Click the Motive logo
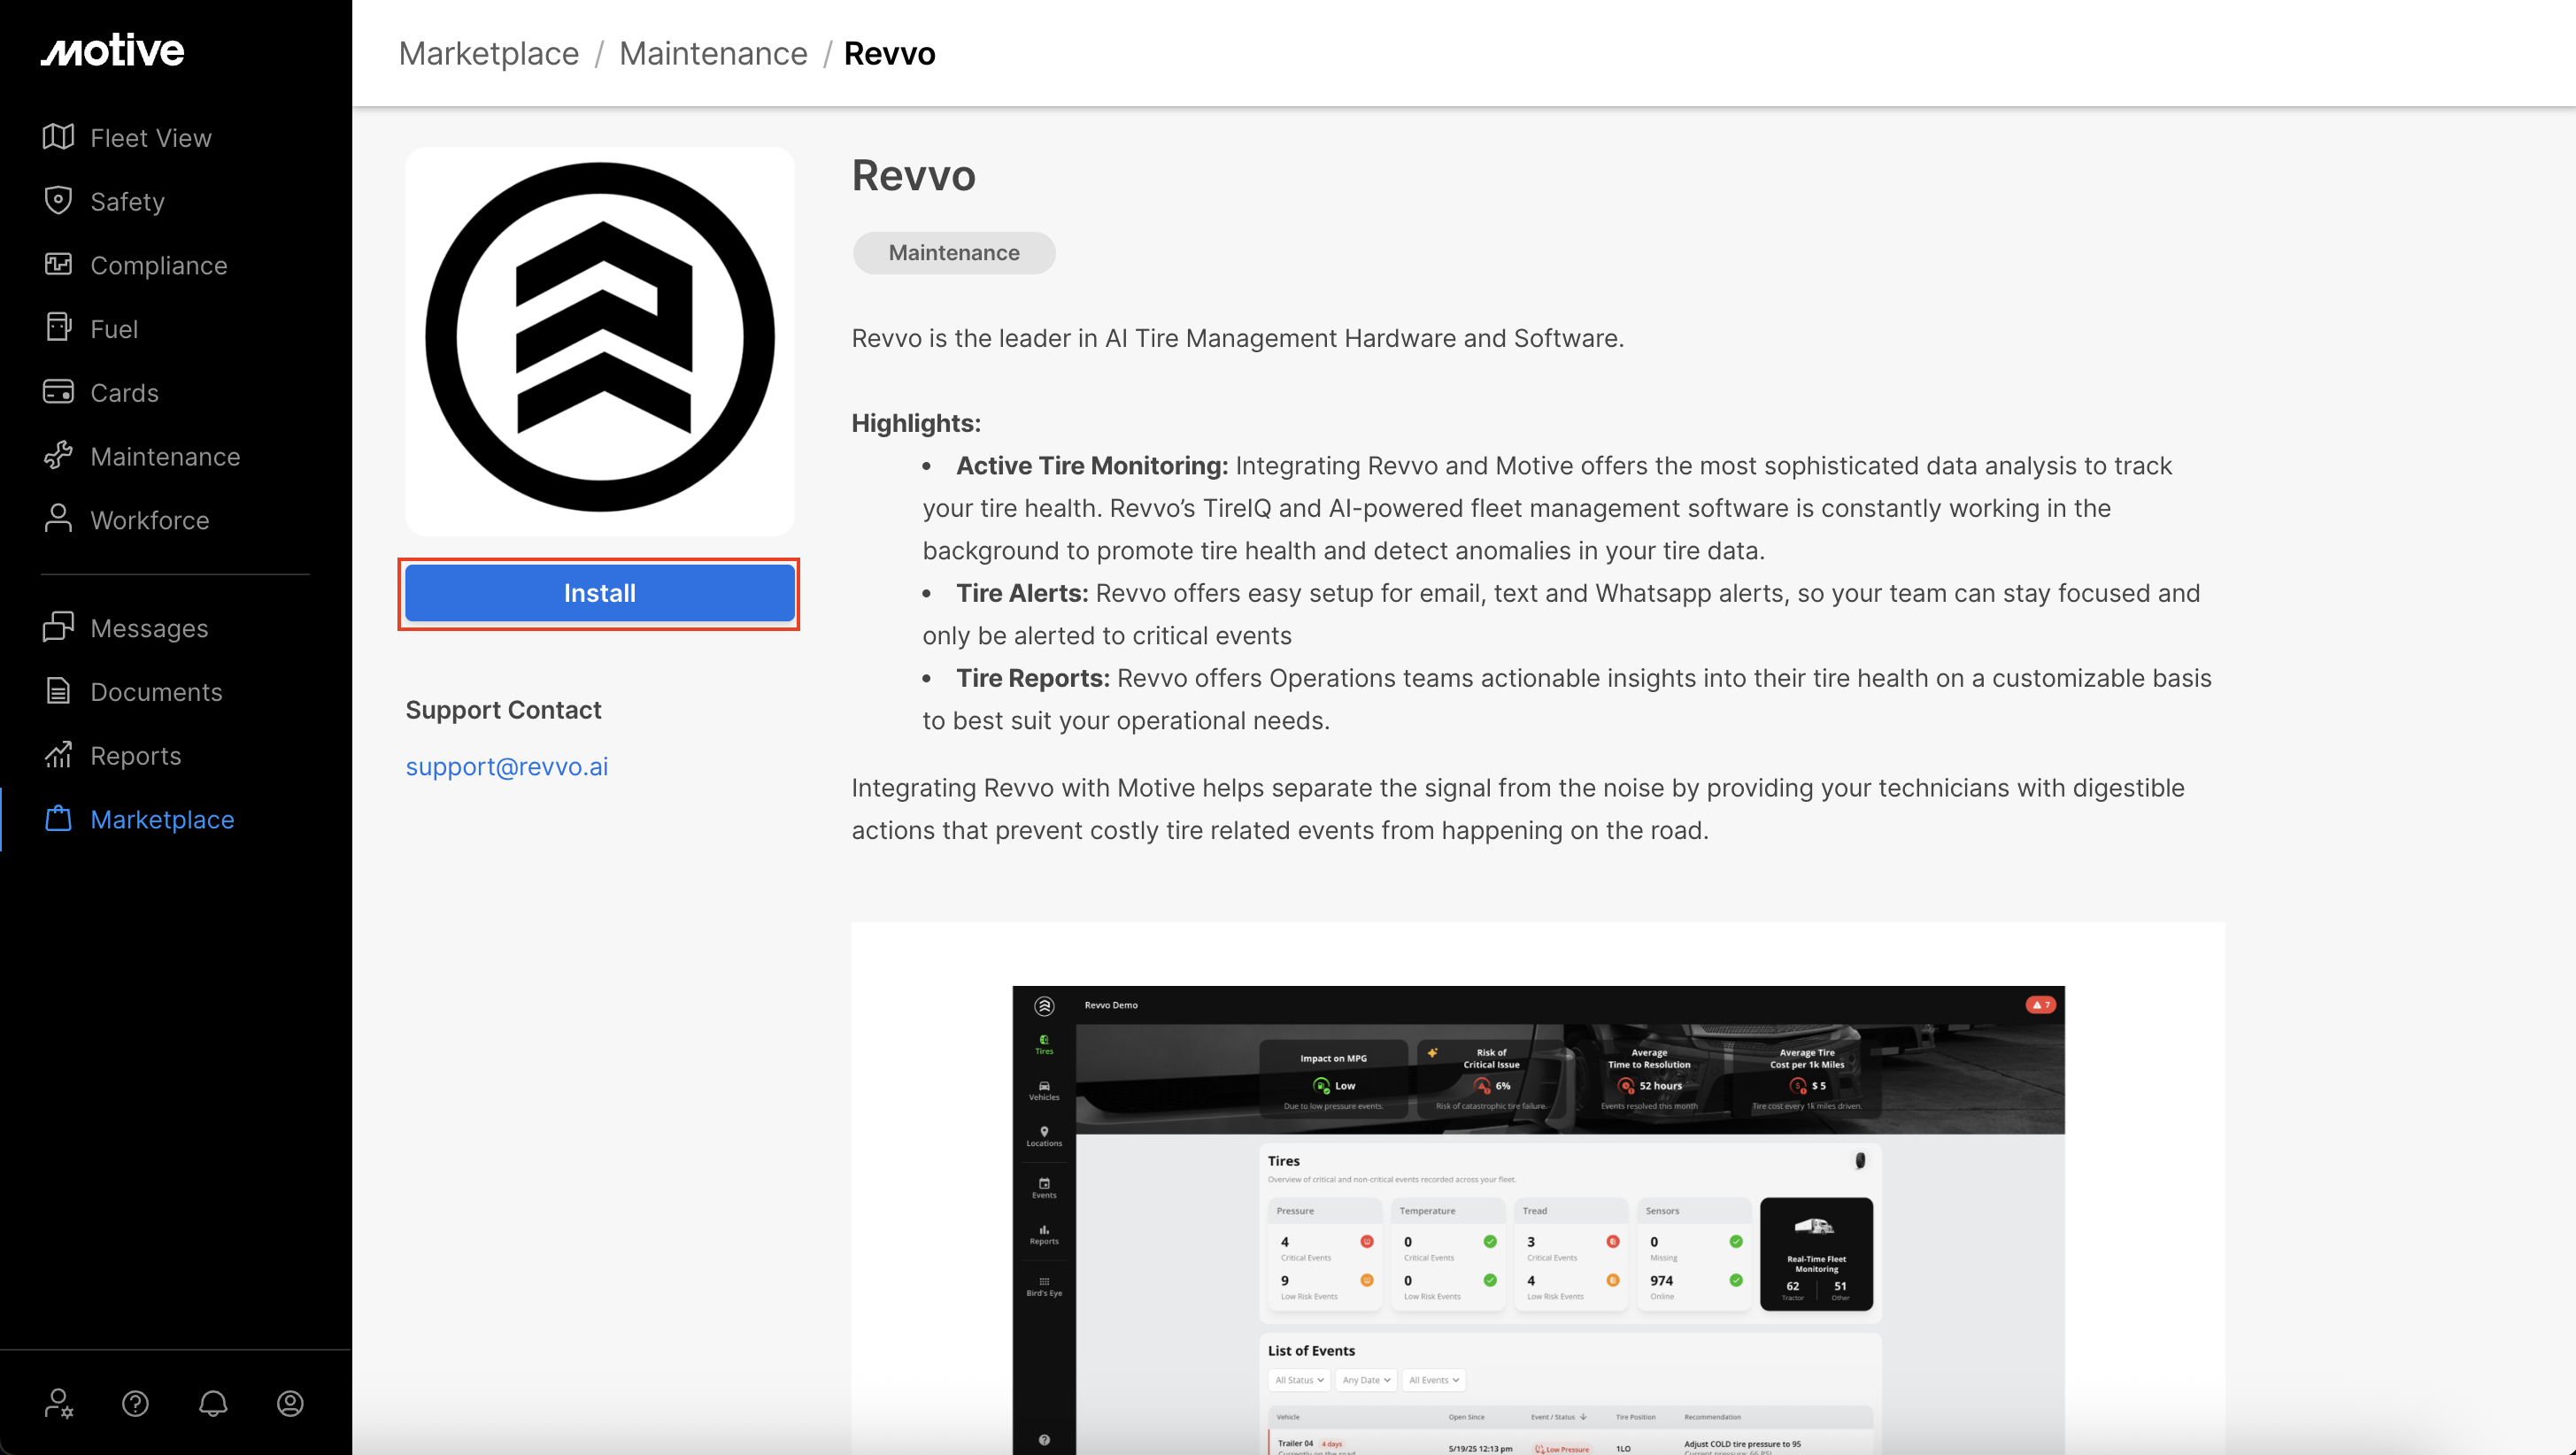 112,50
